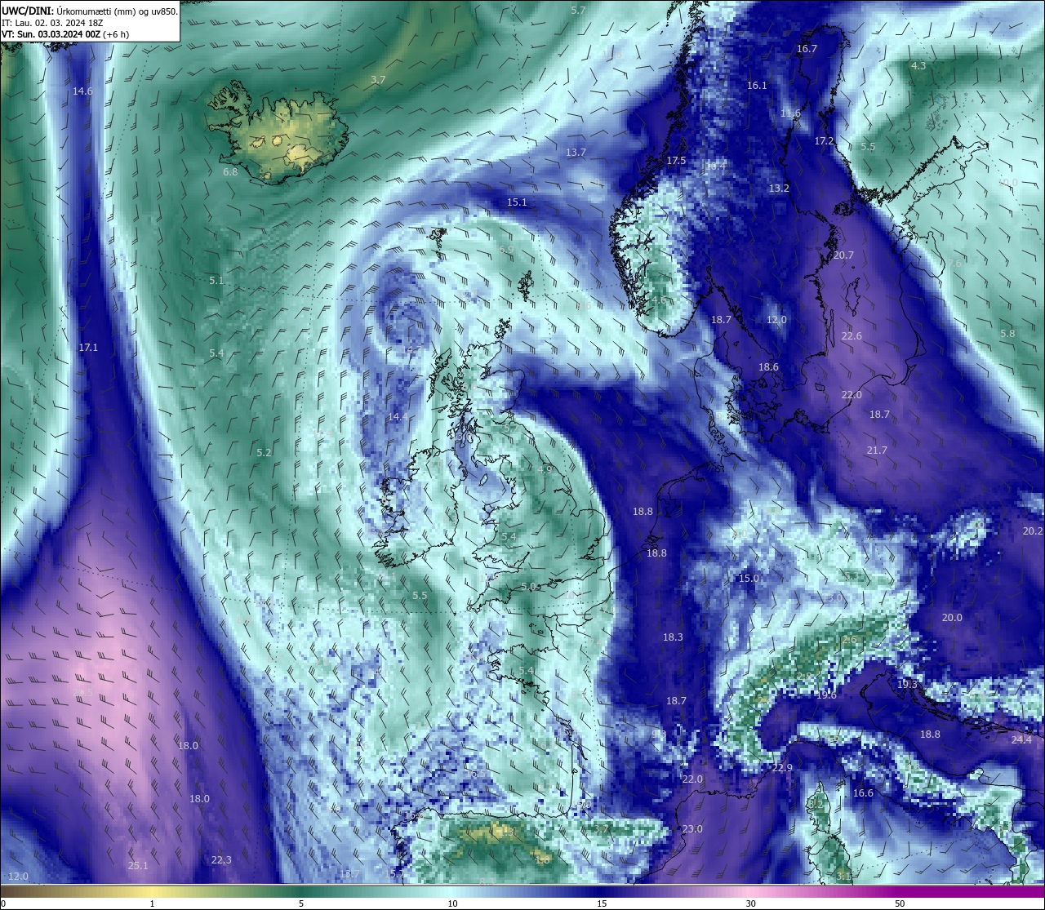Click the 19.3 value label
This screenshot has height=910, width=1045.
pyautogui.click(x=907, y=685)
